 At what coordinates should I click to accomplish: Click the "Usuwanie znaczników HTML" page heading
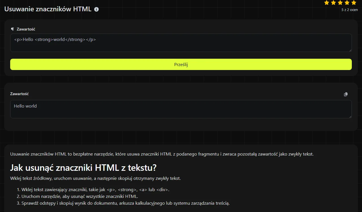pos(48,9)
